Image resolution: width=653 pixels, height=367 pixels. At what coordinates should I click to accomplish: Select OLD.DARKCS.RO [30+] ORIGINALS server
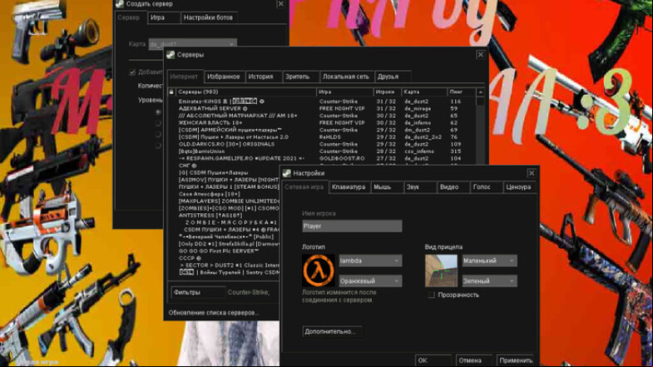coord(321,144)
